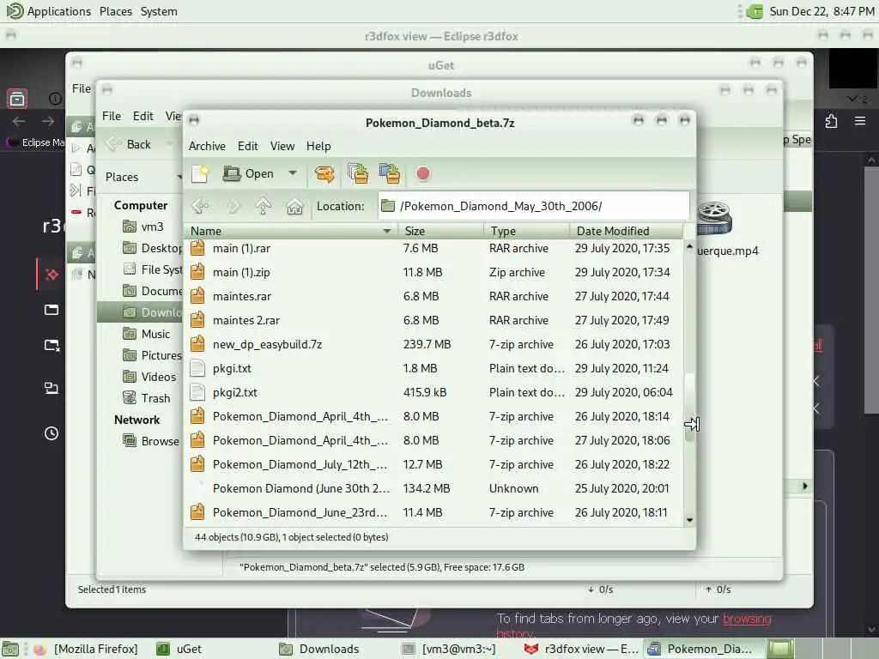Click the file list scroll up arrow
The height and width of the screenshot is (659, 879).
point(689,246)
